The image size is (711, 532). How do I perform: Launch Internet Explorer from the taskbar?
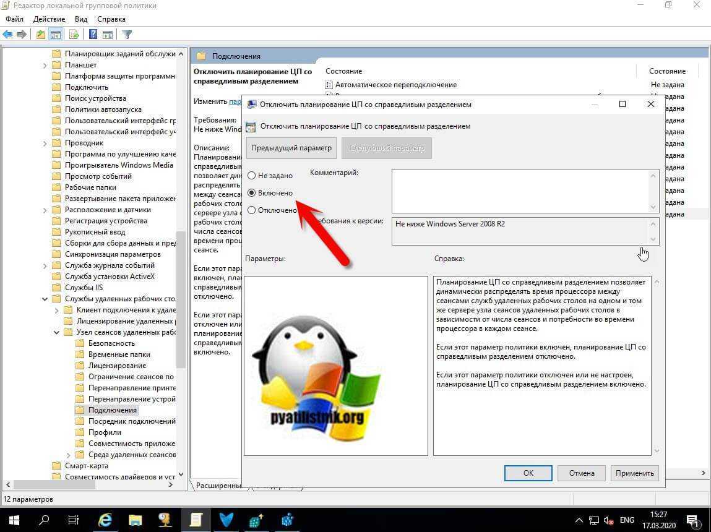(x=105, y=520)
